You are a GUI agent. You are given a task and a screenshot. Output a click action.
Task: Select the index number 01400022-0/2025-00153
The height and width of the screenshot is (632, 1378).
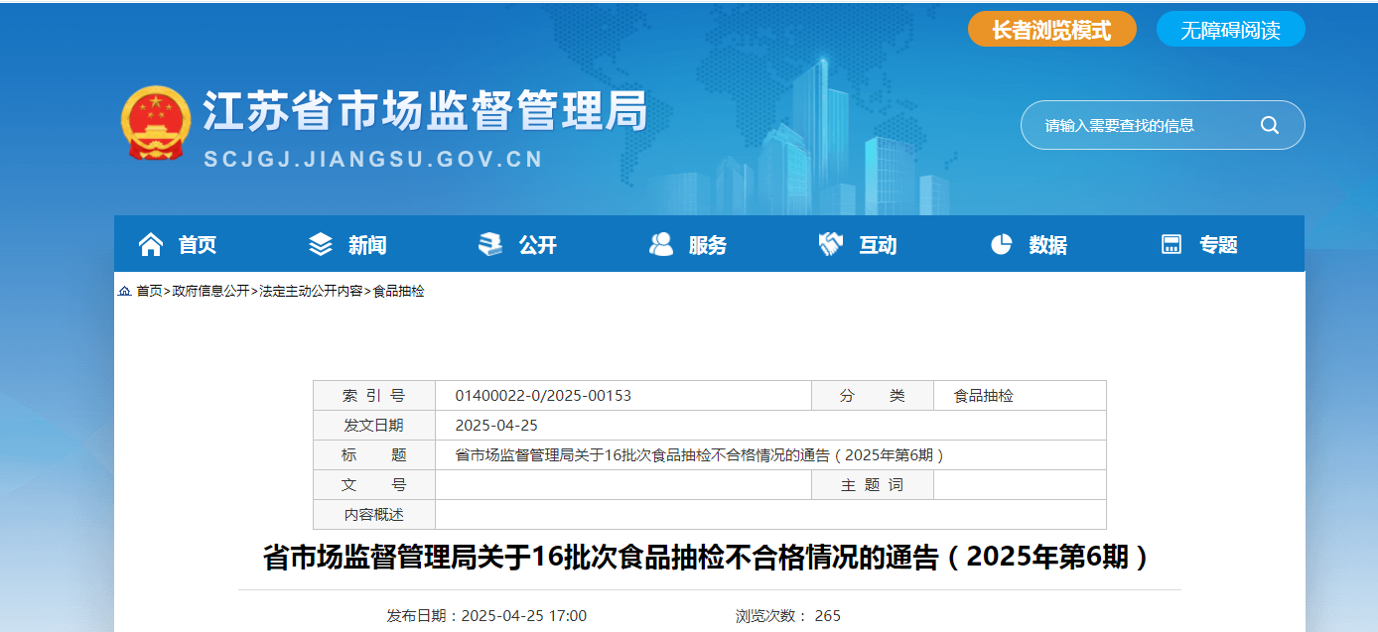click(543, 396)
